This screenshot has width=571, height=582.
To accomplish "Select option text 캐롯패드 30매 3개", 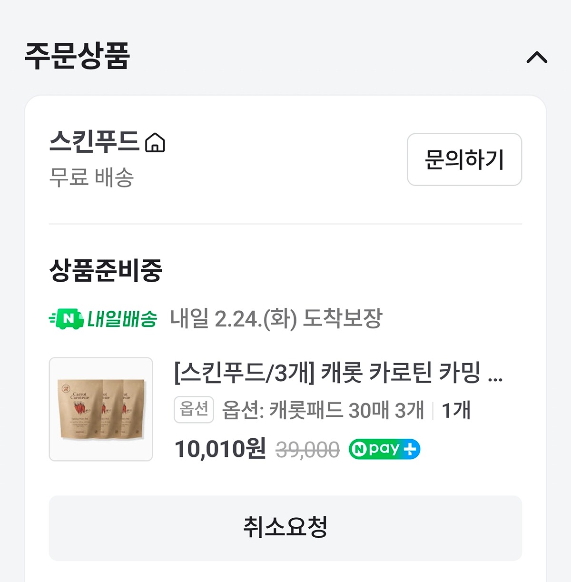I will (x=323, y=410).
